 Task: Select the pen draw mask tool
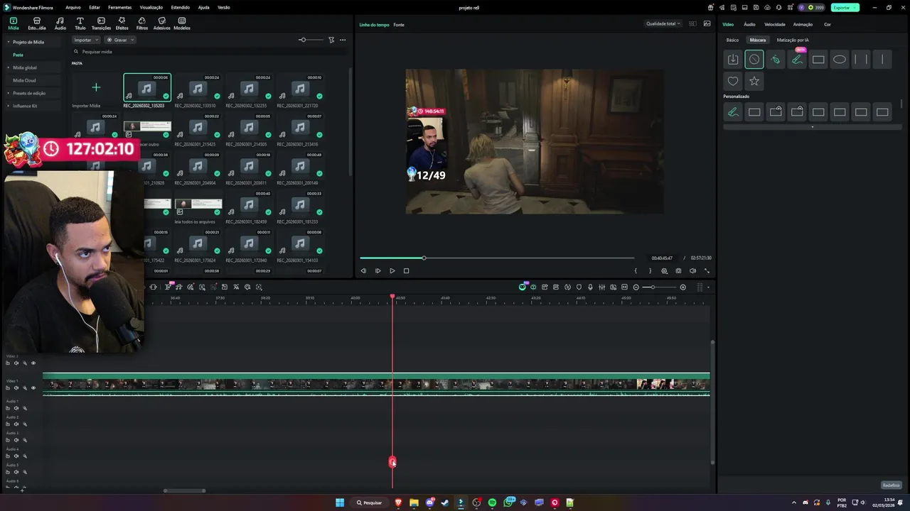pyautogui.click(x=776, y=60)
